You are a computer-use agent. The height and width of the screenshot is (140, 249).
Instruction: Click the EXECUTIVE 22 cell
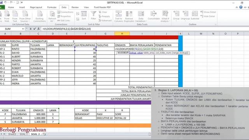click(105, 118)
